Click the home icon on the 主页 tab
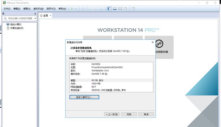Viewport: 221px width, 127px height. (41, 16)
